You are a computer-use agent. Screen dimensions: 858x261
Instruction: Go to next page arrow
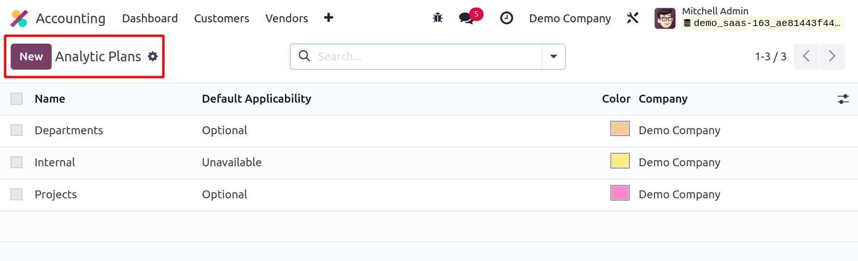coord(832,57)
